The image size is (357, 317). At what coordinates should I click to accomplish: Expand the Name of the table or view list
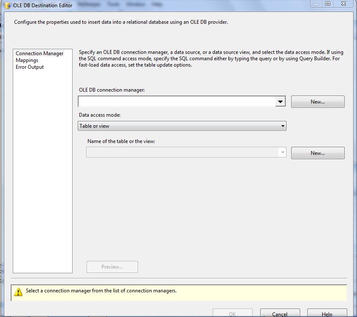[x=282, y=152]
